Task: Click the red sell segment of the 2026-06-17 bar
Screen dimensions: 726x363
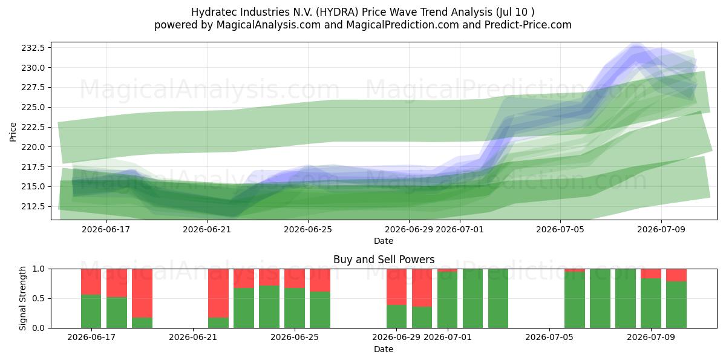Action: click(x=91, y=281)
